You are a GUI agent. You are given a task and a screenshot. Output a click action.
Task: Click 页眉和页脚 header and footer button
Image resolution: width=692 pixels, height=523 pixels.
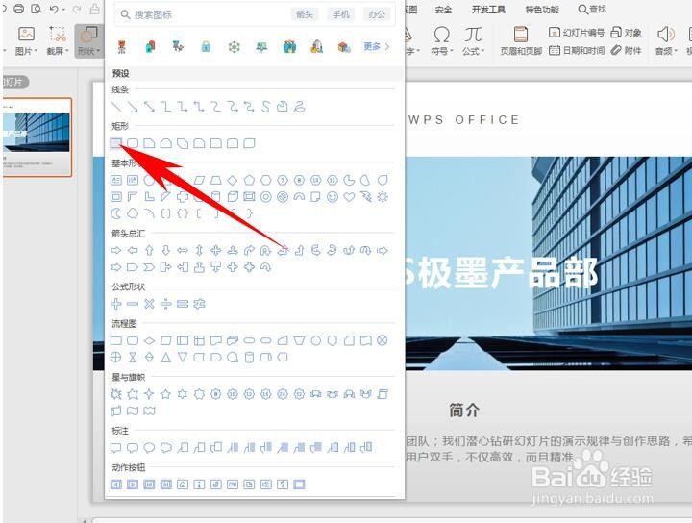tap(521, 40)
